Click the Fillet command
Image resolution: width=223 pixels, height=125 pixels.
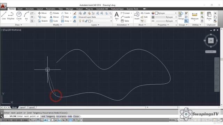[65, 17]
